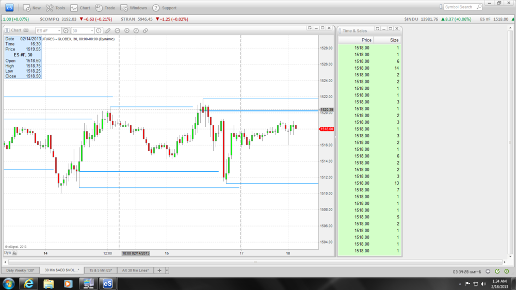Click the gray status circle icon

488,271
